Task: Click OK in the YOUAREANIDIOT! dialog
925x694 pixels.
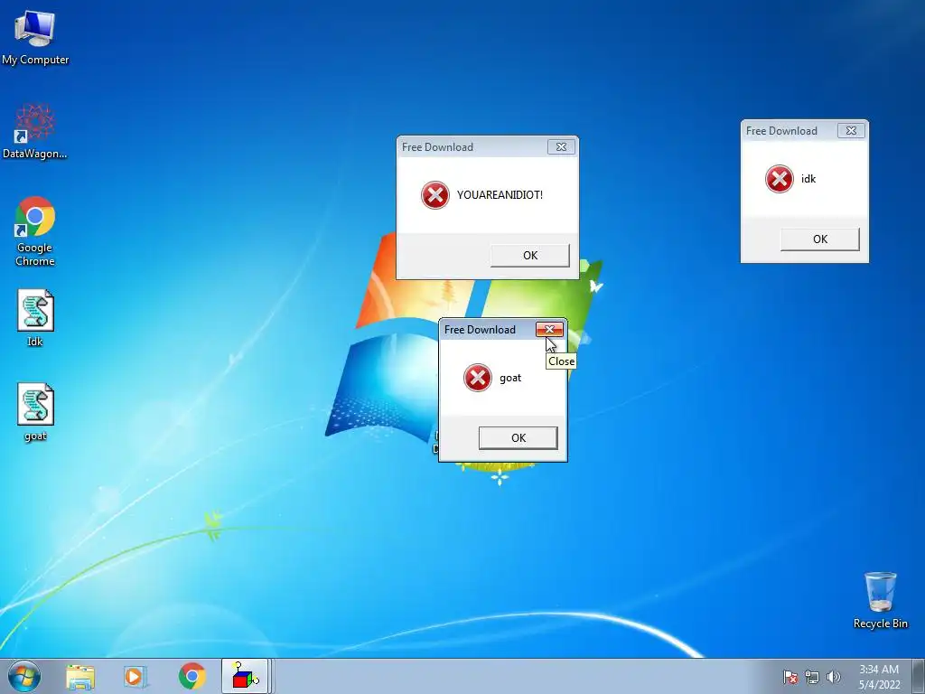Action: 529,256
